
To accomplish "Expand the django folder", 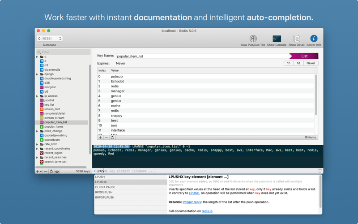I will pos(37,74).
